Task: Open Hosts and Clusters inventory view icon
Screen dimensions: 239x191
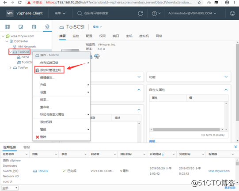Action: pos(7,27)
